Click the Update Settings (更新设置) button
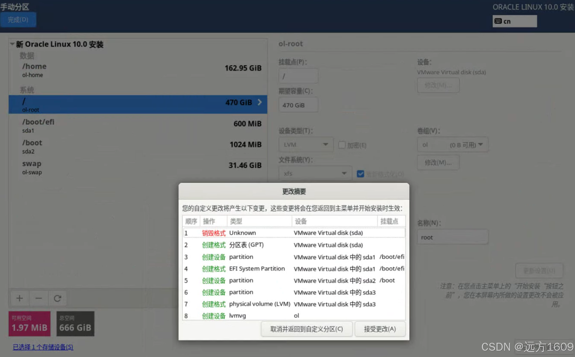Image resolution: width=575 pixels, height=357 pixels. pos(539,271)
